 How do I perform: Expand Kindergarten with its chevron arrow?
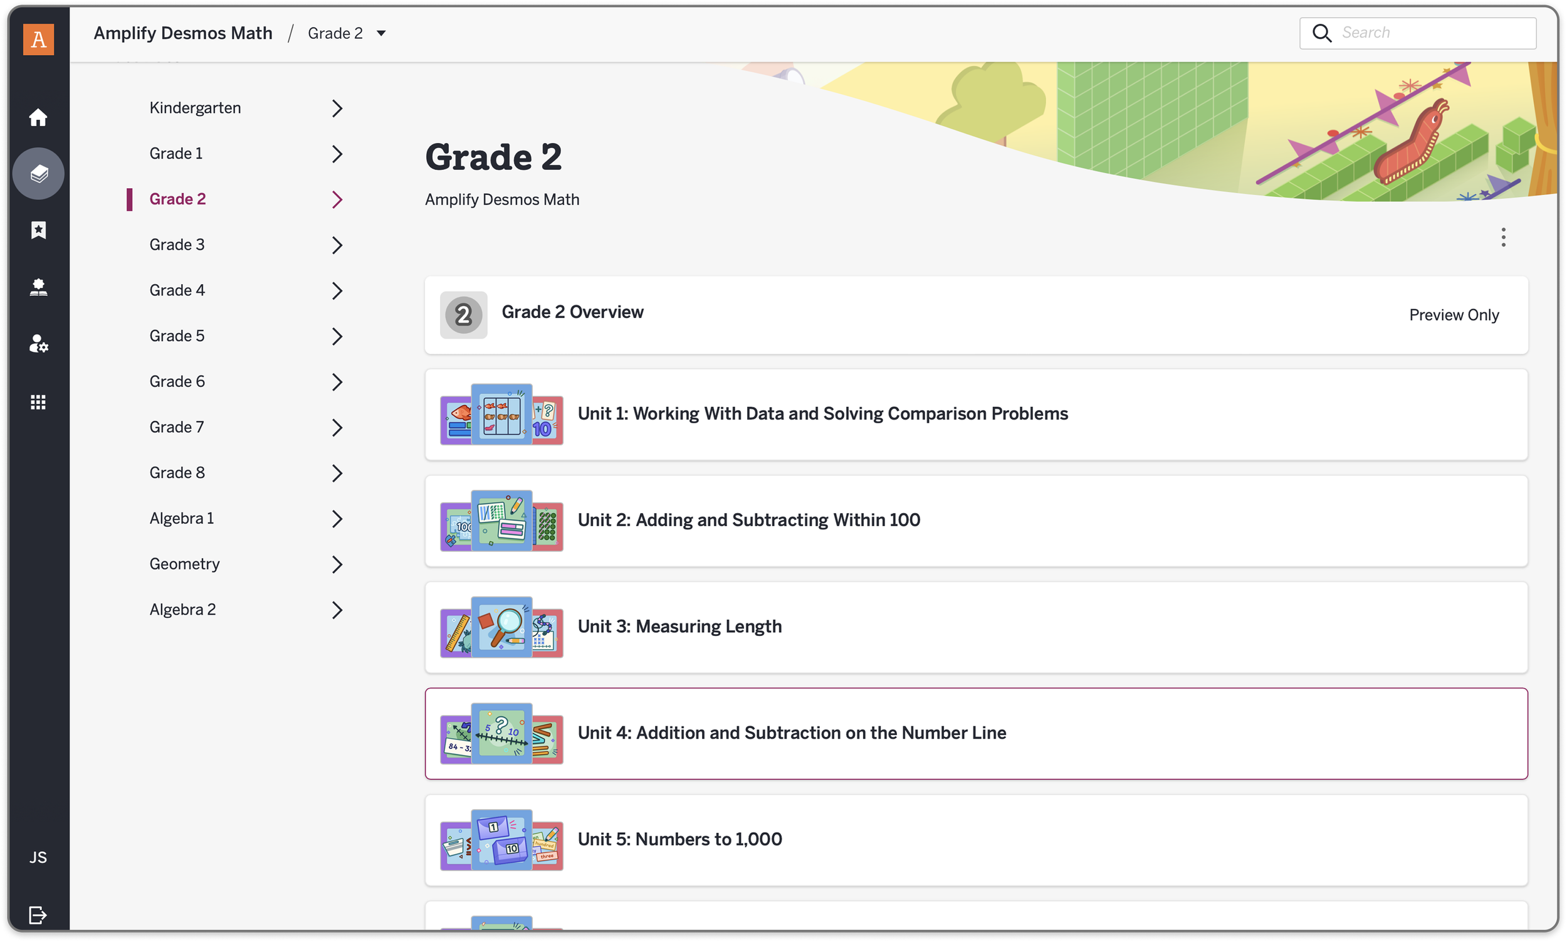(x=337, y=108)
